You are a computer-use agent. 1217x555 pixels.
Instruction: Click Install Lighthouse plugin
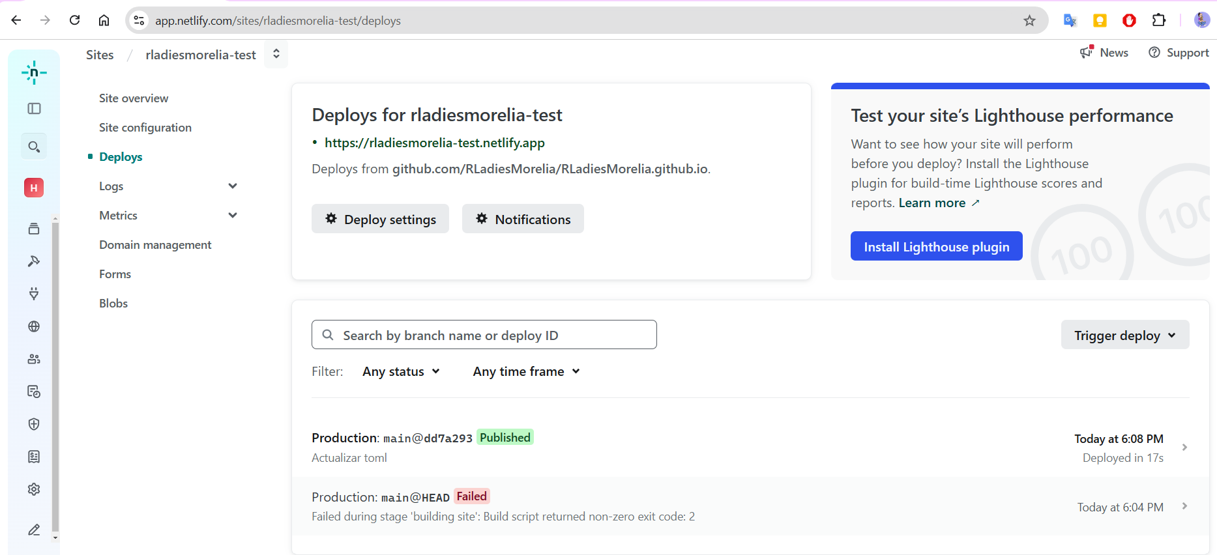point(936,246)
